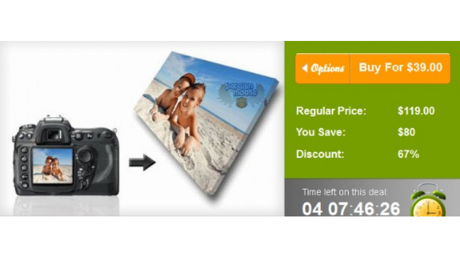Screen dimensions: 460x258
Task: Click the bargain moose watermark logo
Action: 241,94
